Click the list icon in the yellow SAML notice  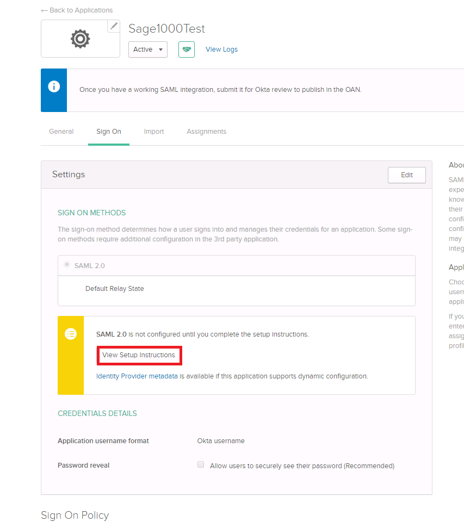tap(71, 334)
